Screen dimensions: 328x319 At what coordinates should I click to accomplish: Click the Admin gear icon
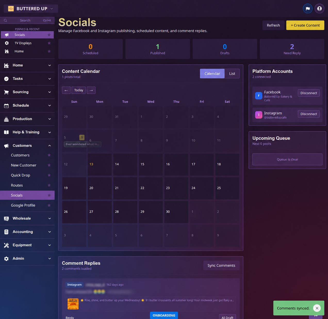(x=6, y=259)
